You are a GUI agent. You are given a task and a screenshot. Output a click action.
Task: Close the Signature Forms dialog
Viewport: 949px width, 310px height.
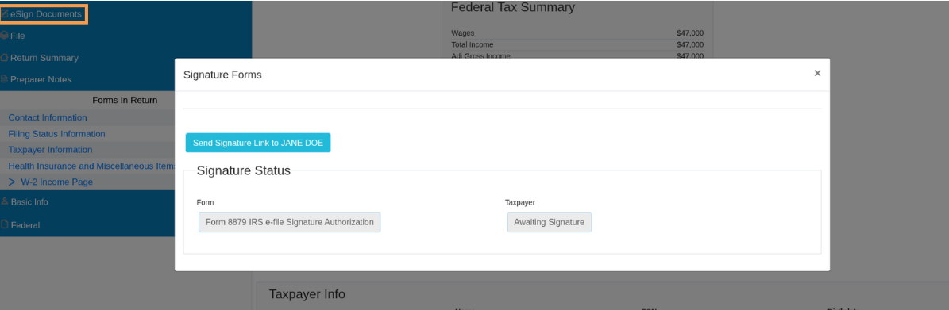pyautogui.click(x=817, y=73)
